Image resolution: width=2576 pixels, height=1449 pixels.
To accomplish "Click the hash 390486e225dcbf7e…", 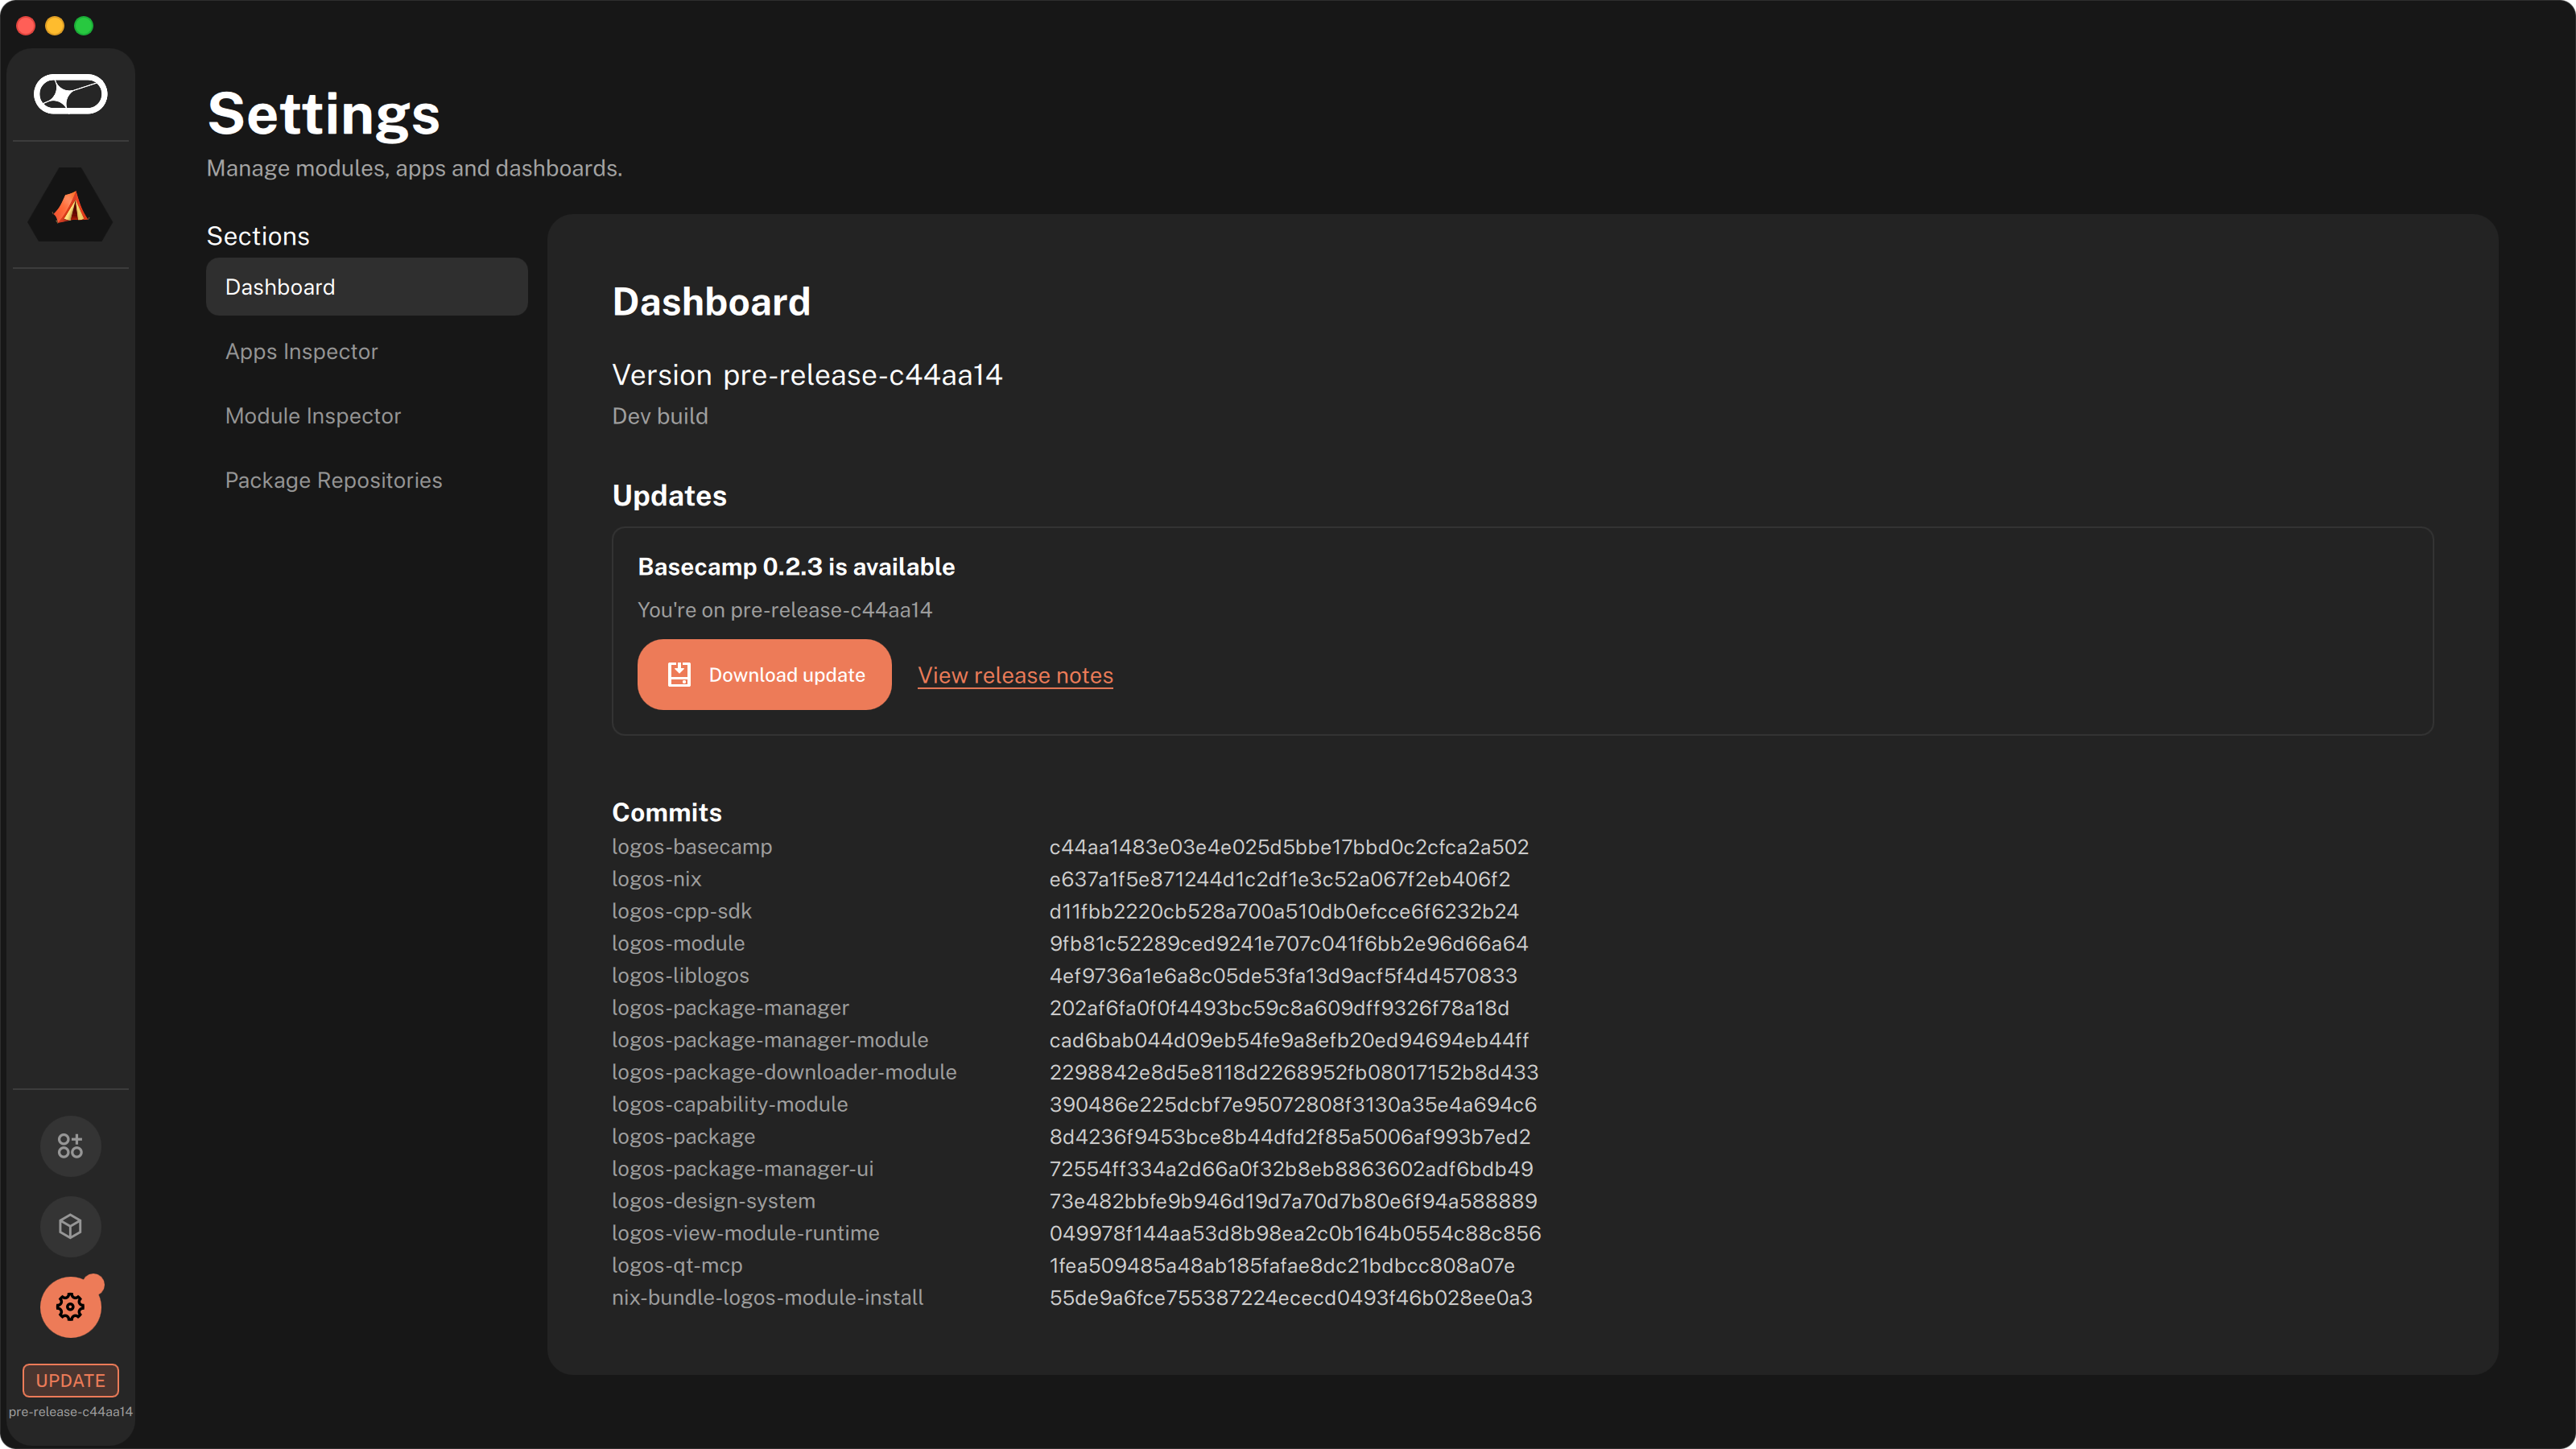I will click(x=1293, y=1104).
